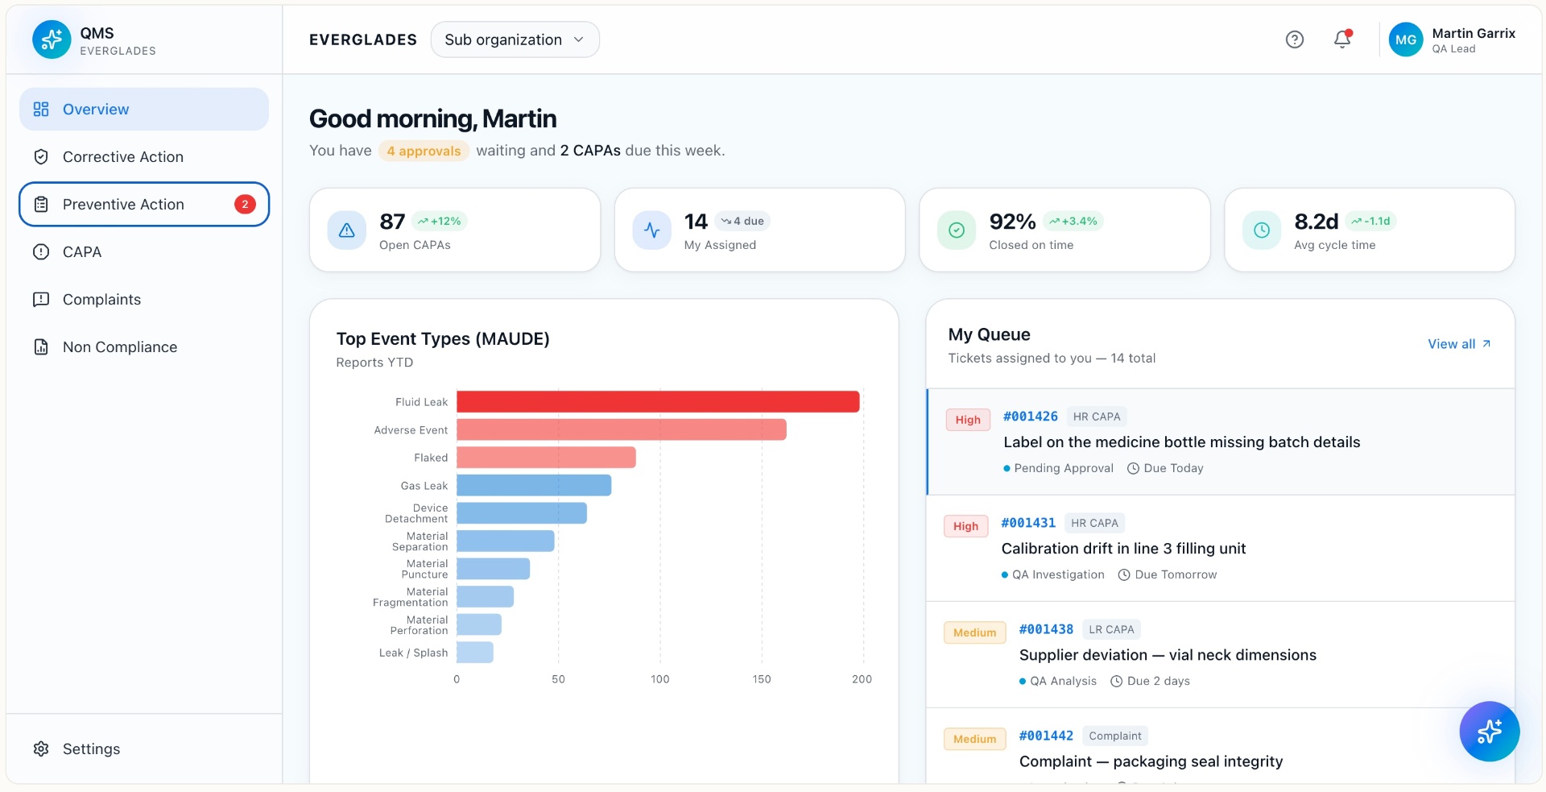Click the Flaked chart bar
The width and height of the screenshot is (1546, 792).
546,458
